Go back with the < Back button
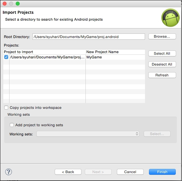The height and width of the screenshot is (181, 182). (68, 172)
